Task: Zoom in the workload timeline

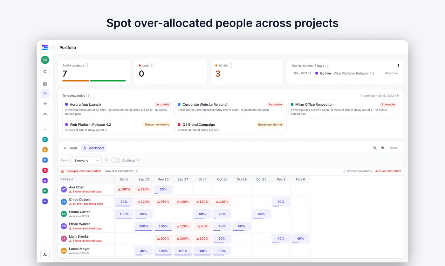Action: (x=383, y=148)
